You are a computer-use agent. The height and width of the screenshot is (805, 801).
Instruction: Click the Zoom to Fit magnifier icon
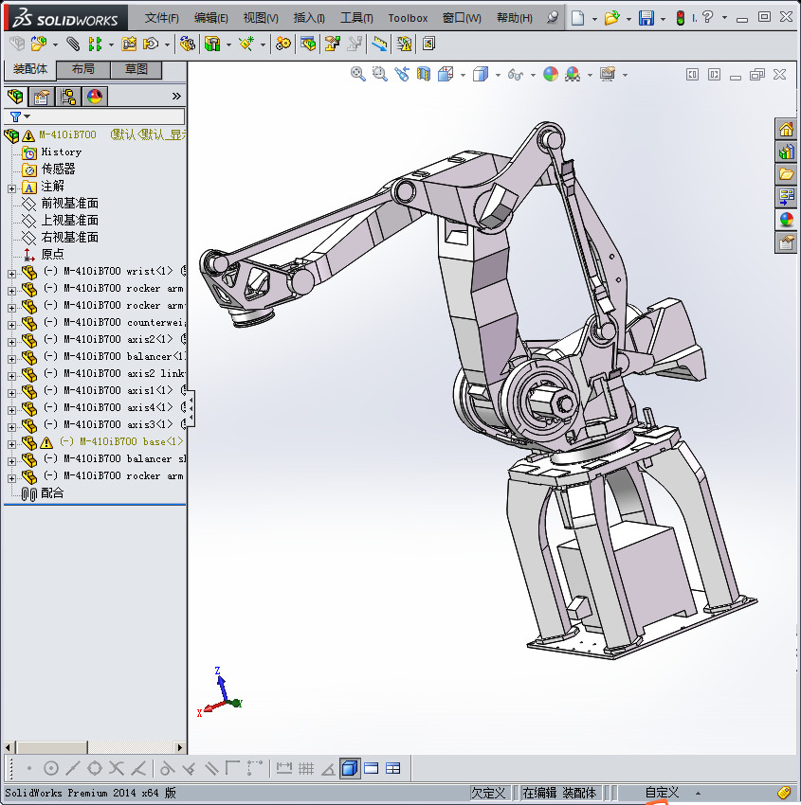point(358,74)
